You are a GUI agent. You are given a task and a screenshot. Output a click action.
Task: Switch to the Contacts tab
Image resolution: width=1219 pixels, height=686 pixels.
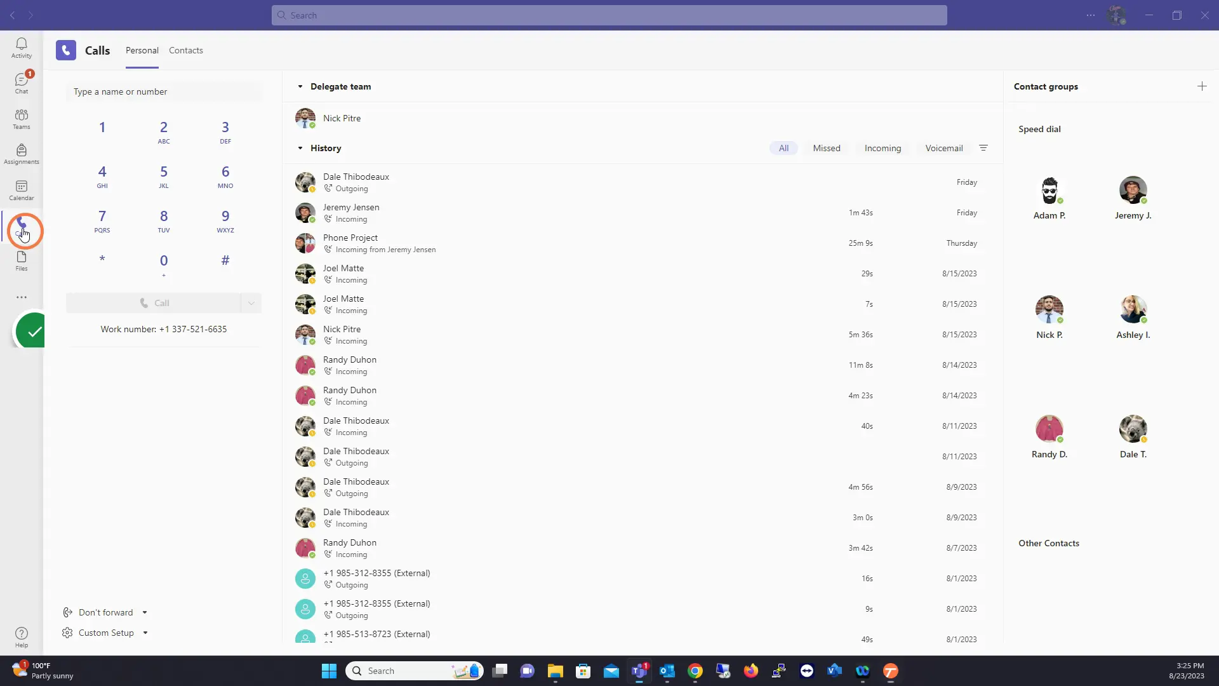coord(186,50)
